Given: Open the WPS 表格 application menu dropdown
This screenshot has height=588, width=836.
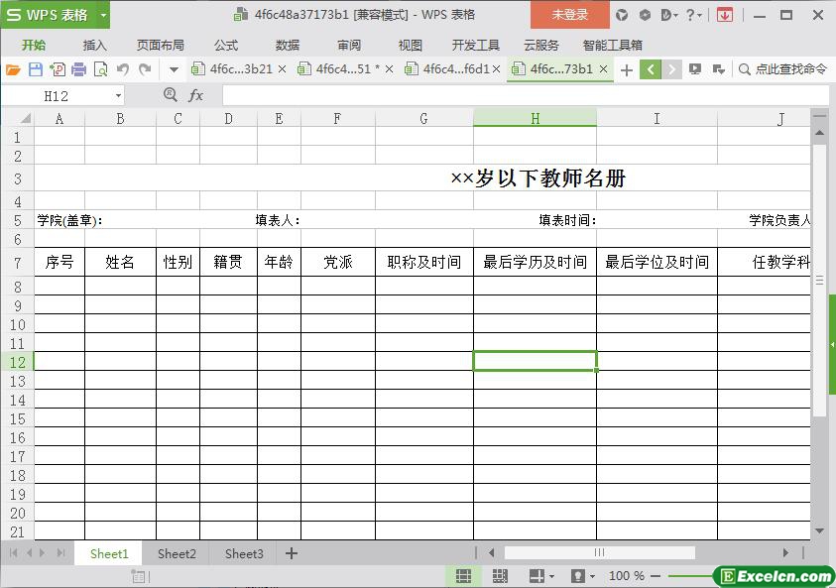Looking at the screenshot, I should (x=103, y=15).
